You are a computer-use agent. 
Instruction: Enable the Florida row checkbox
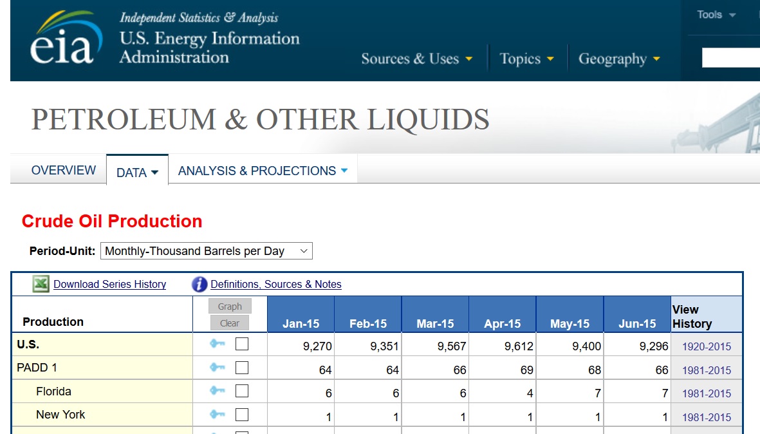point(242,391)
